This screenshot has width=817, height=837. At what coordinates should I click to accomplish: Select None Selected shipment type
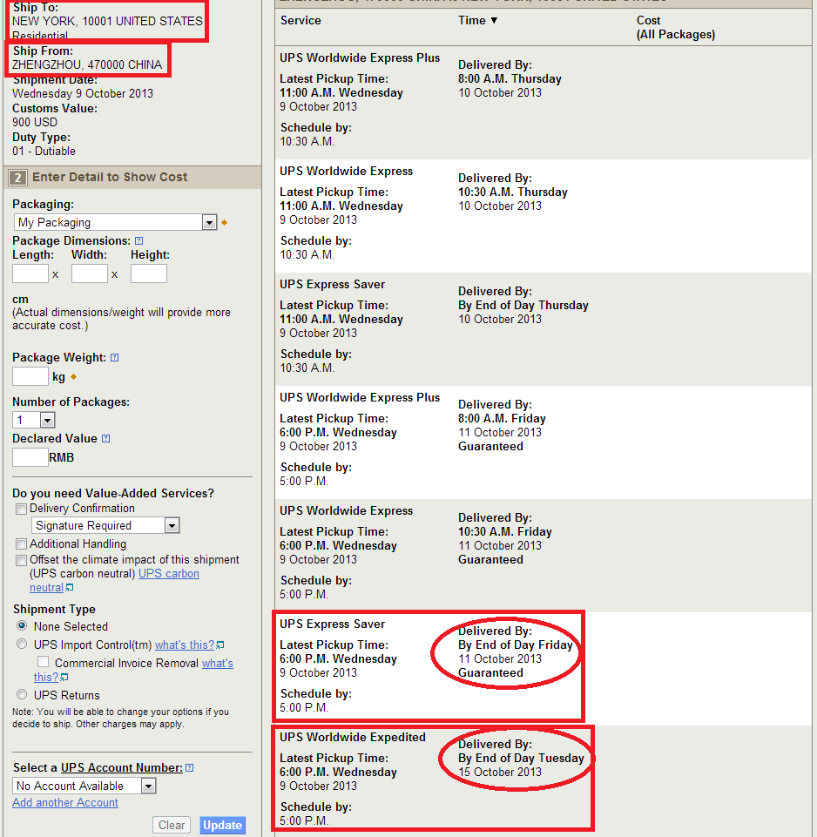[x=22, y=625]
